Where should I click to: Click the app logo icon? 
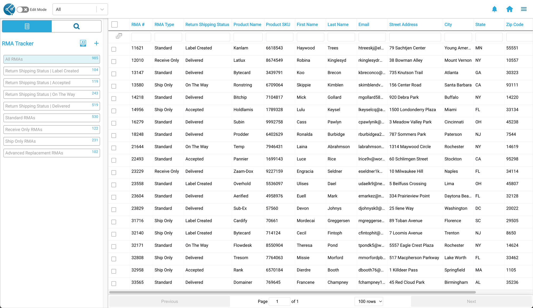coord(9,9)
